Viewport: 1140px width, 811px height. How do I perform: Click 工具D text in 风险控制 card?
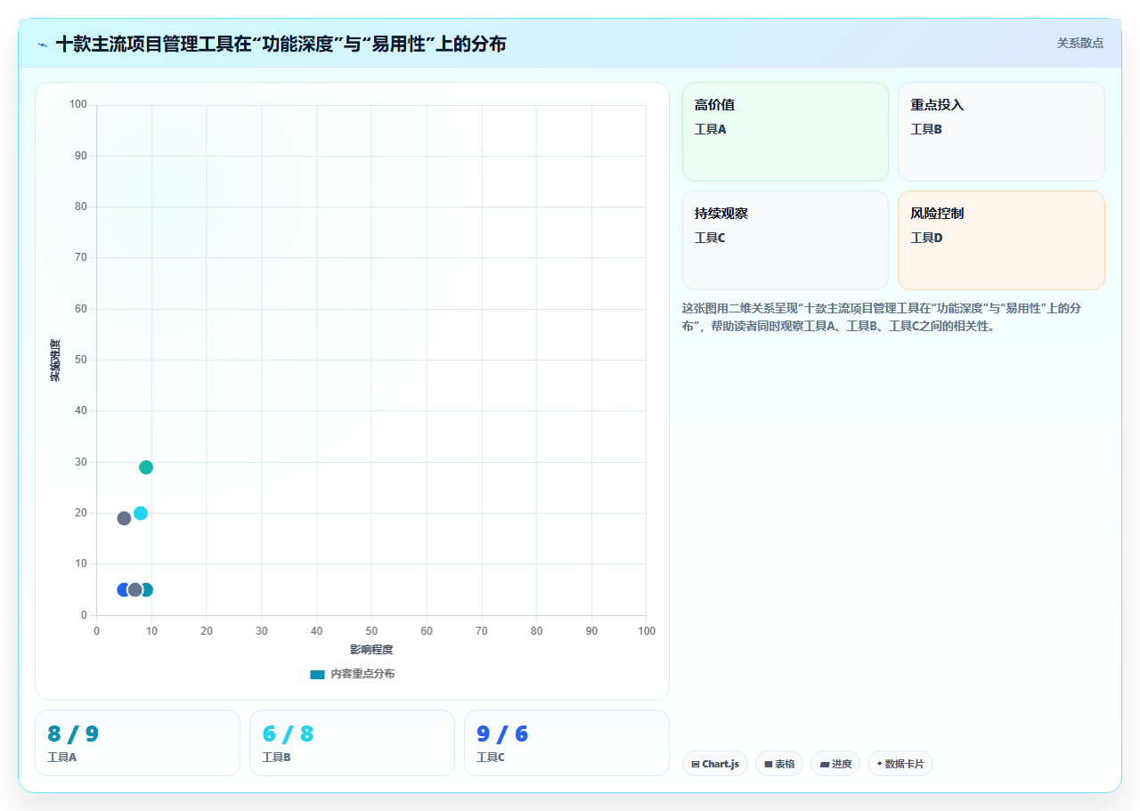pos(926,238)
